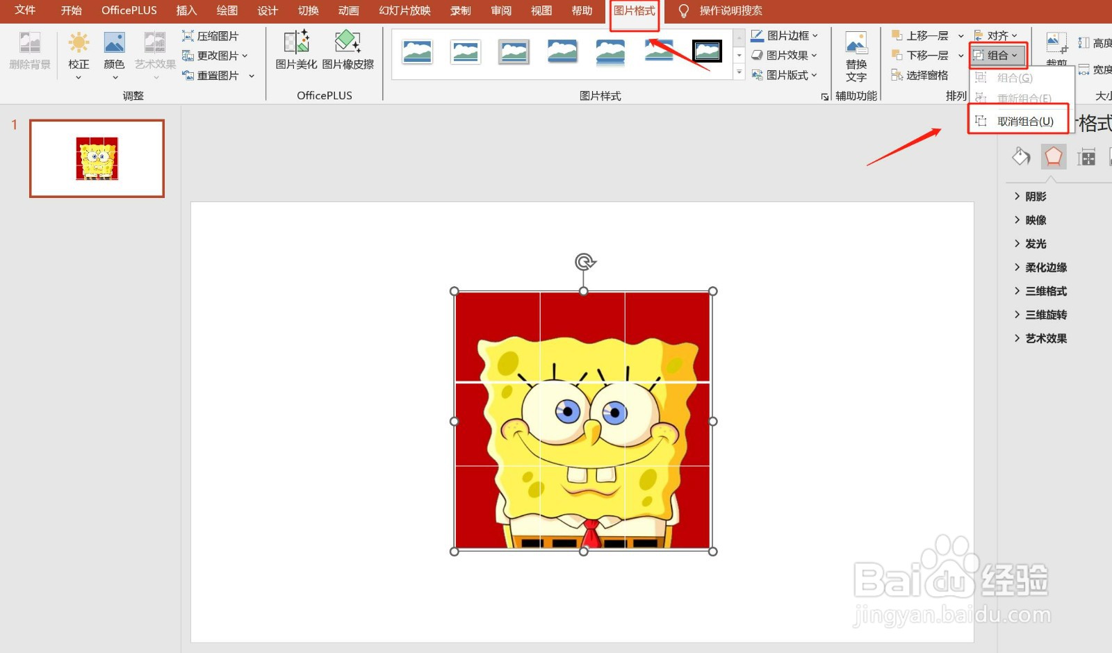Open Picture Layout (图片版式) dropdown
This screenshot has height=653, width=1112.
coord(785,75)
